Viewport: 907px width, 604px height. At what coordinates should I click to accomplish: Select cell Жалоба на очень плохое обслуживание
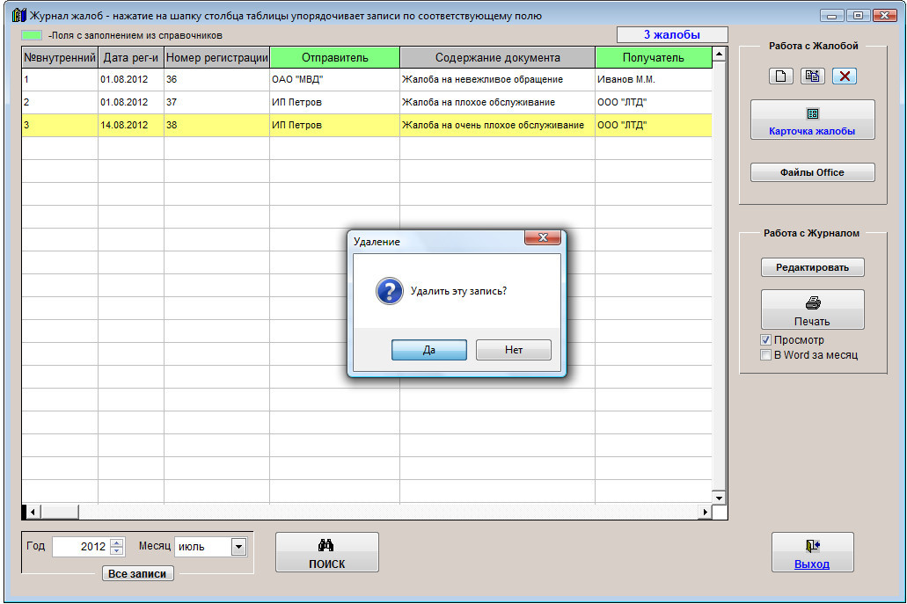click(x=497, y=126)
